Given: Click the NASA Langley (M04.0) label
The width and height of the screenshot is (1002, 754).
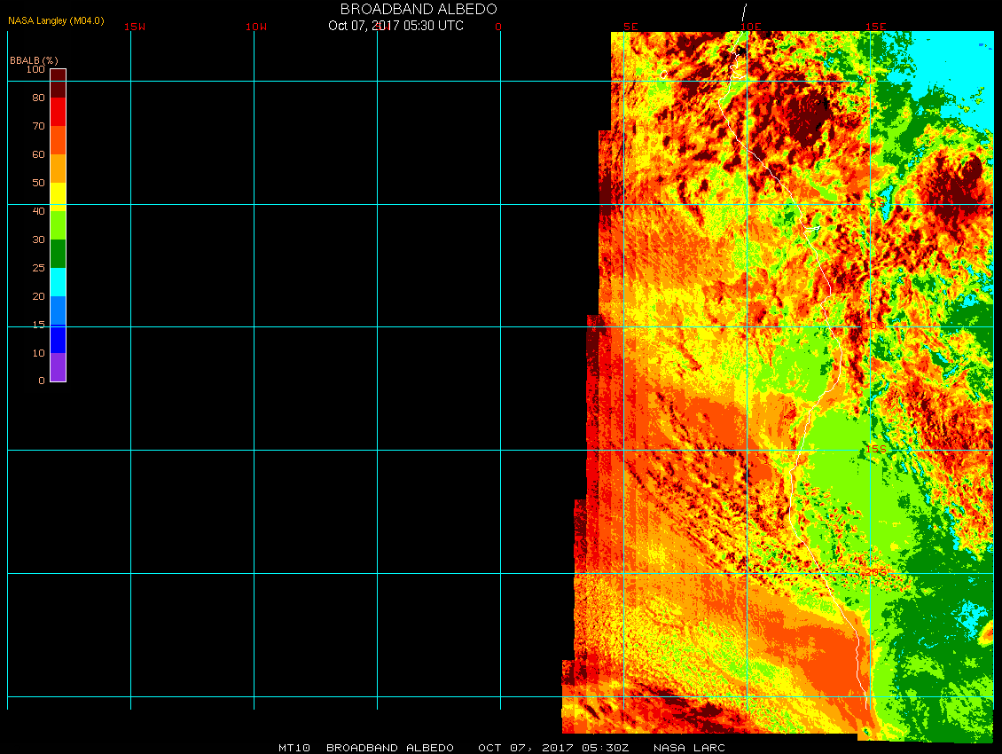Looking at the screenshot, I should 56,20.
